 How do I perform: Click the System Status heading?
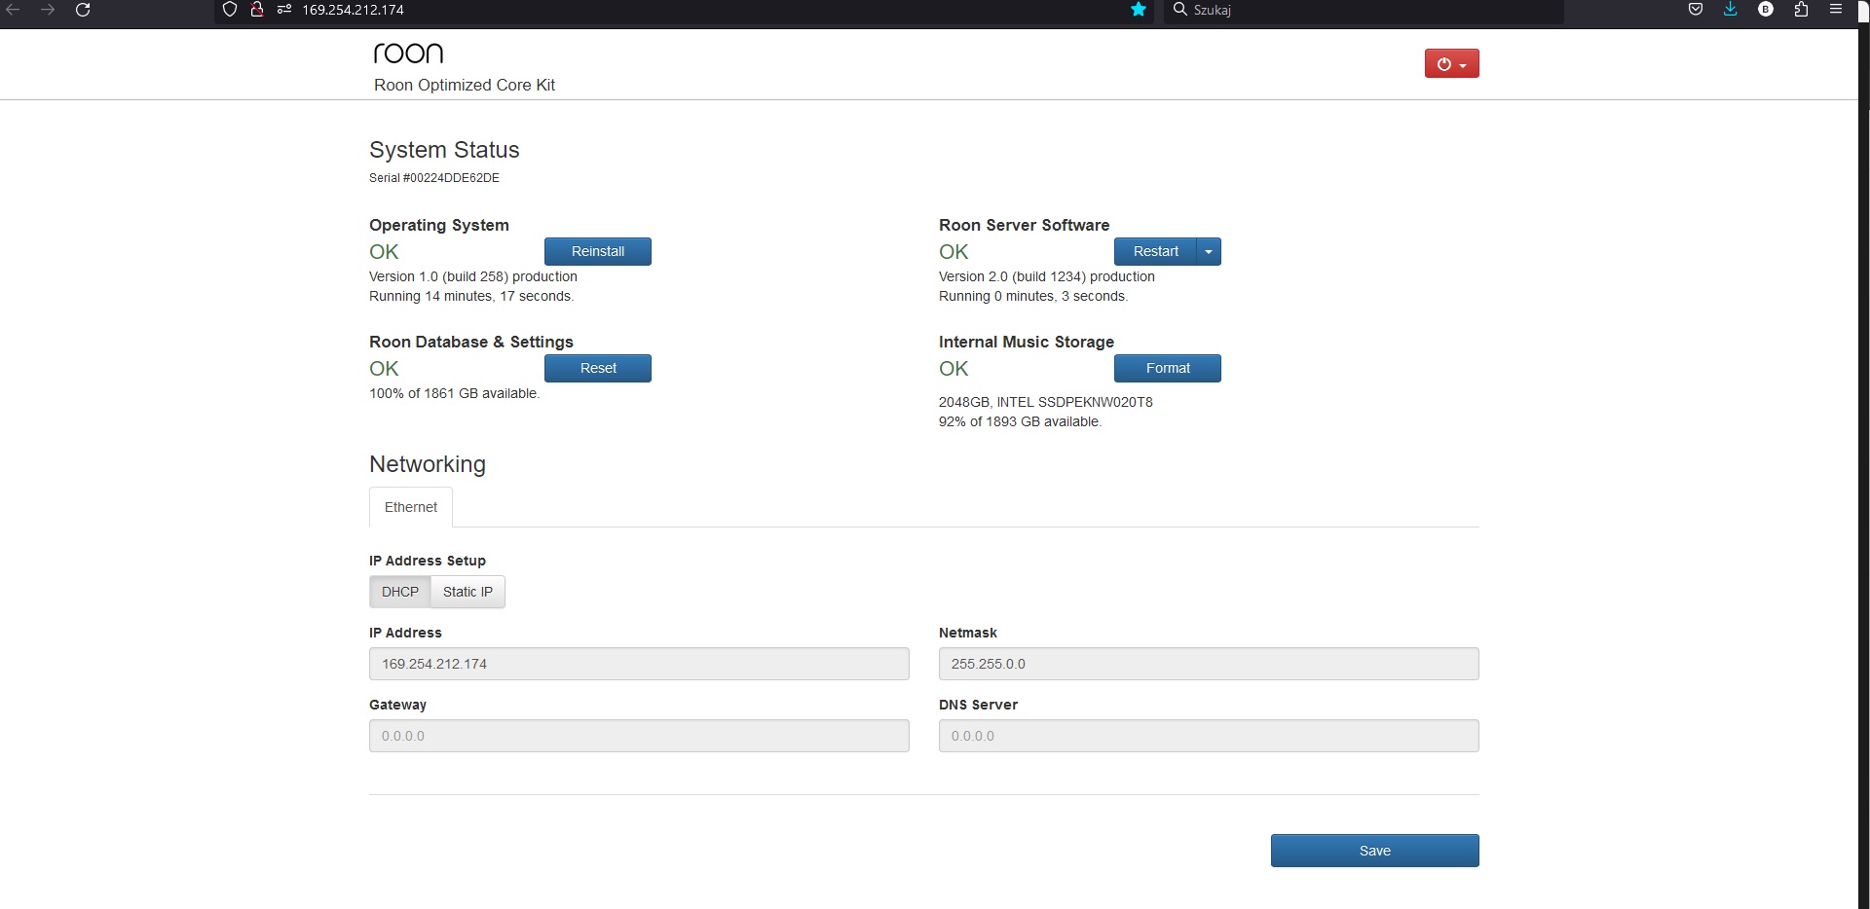coord(444,150)
